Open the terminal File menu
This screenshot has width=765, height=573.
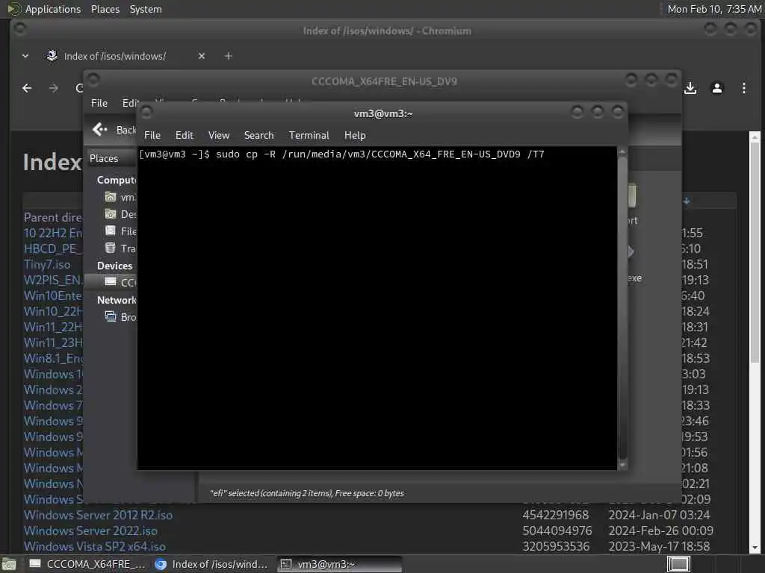(152, 136)
